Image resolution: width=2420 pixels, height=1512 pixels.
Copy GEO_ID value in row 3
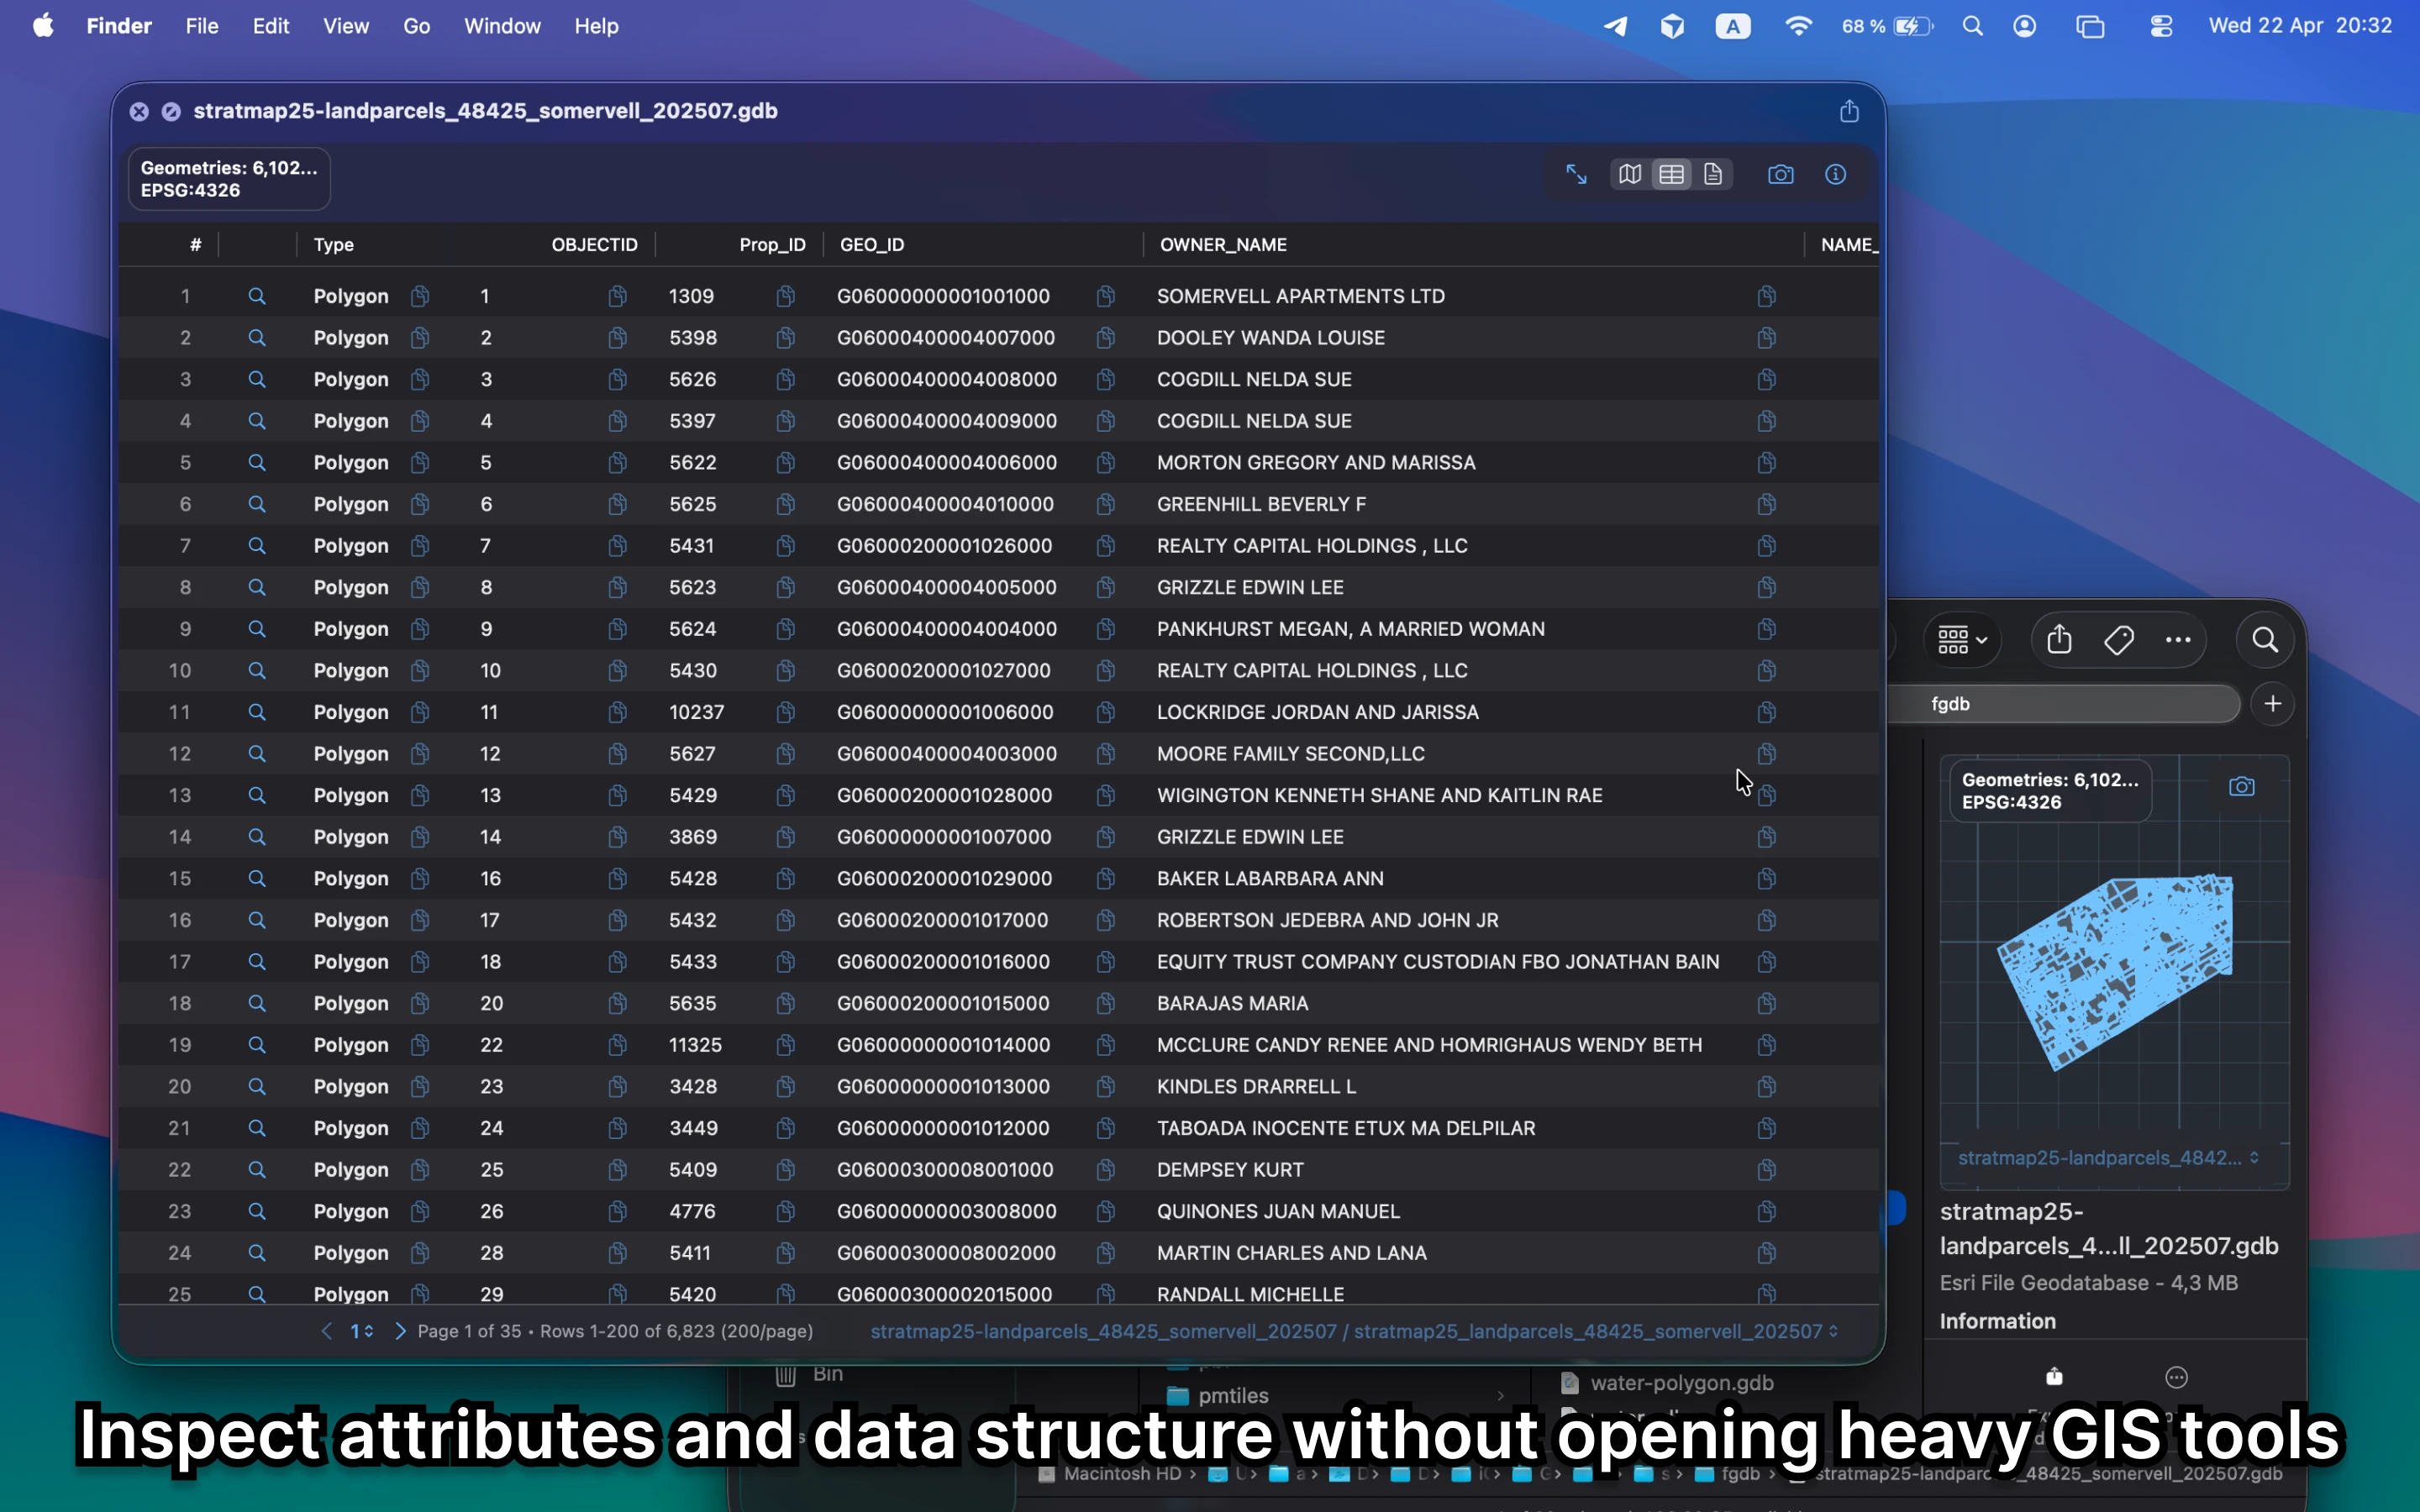click(x=1105, y=379)
